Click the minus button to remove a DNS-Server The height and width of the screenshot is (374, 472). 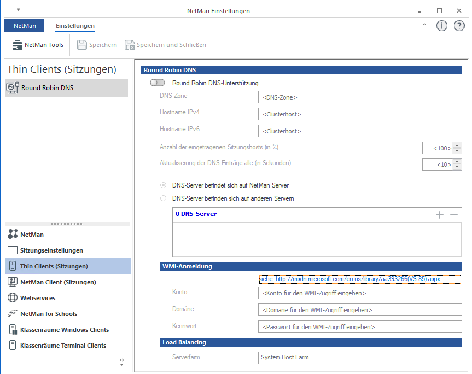click(454, 215)
